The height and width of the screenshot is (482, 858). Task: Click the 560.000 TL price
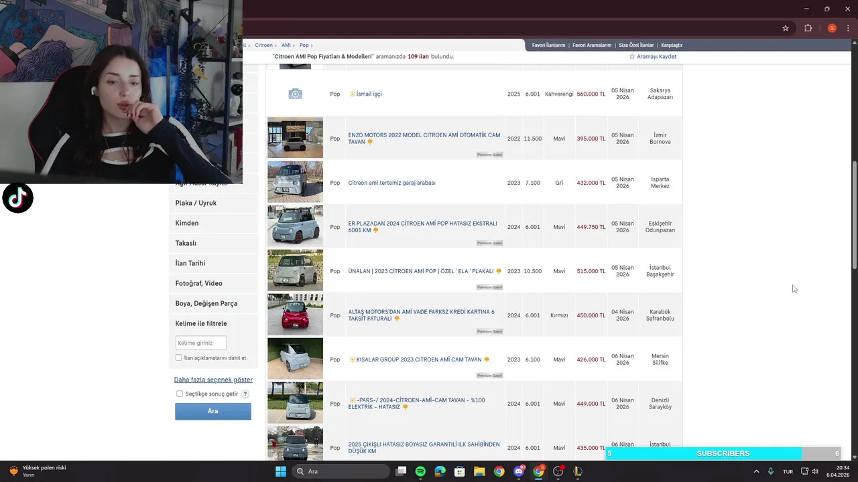pos(591,94)
